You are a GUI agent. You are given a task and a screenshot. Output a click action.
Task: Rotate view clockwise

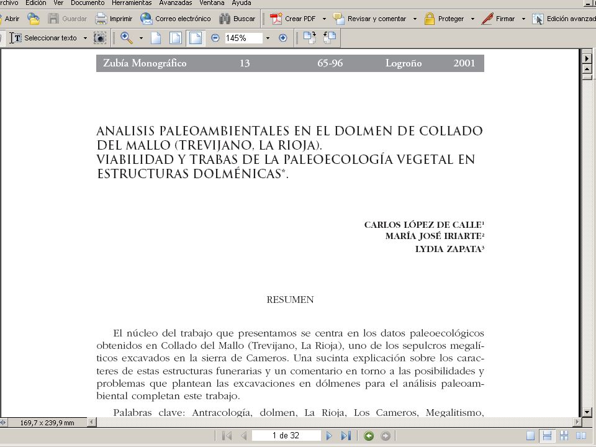310,38
